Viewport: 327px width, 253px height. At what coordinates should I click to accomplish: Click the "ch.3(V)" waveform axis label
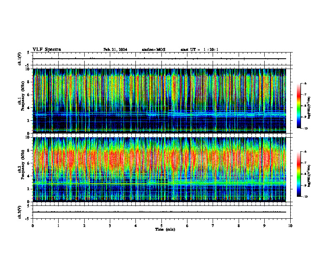click(x=20, y=212)
